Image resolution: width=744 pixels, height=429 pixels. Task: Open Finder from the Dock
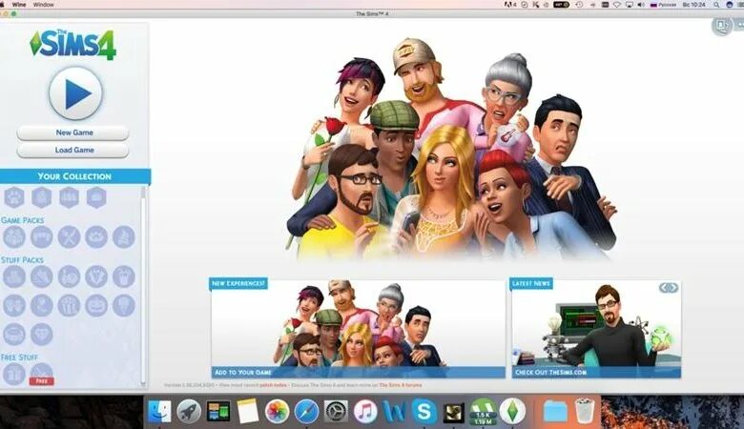tap(159, 411)
